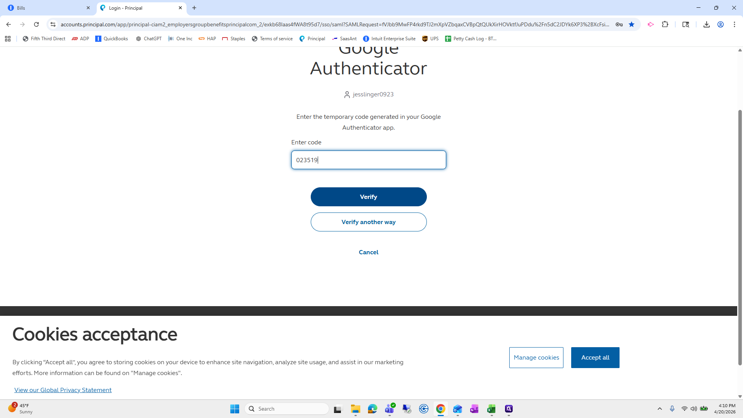Expand the hidden system tray icons chevron
This screenshot has height=418, width=743.
660,409
